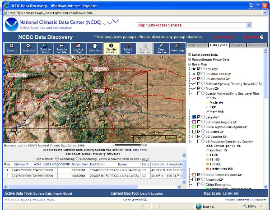Enable Coastal Vulnerability to Sea-Level Rise checkbox
This screenshot has height=210, width=270.
pos(199,93)
